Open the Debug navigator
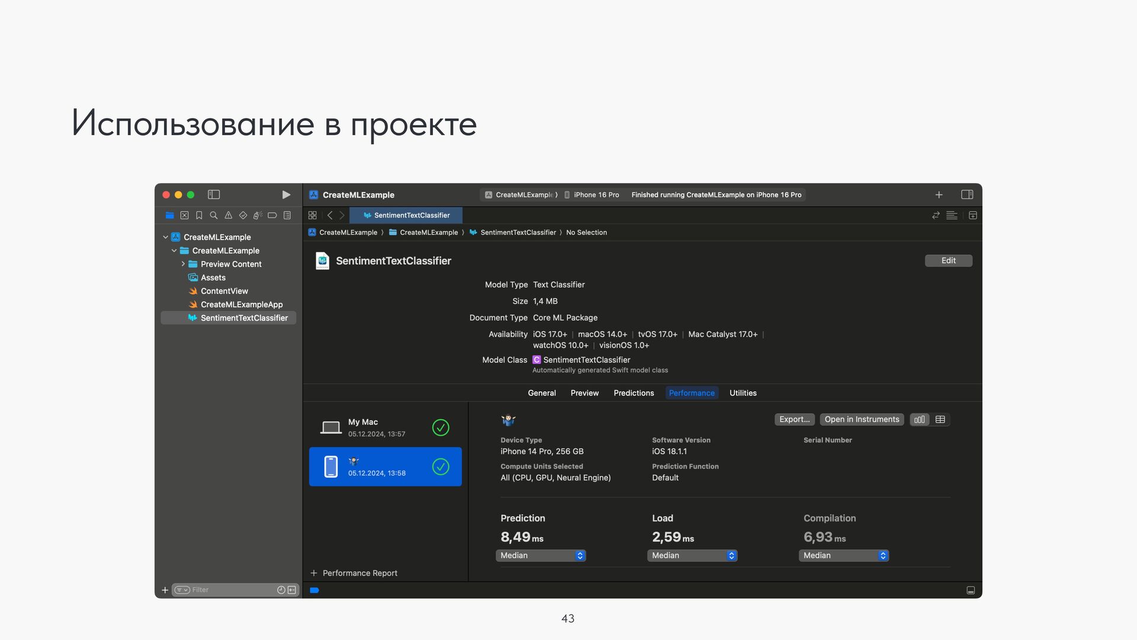The height and width of the screenshot is (640, 1137). point(258,215)
